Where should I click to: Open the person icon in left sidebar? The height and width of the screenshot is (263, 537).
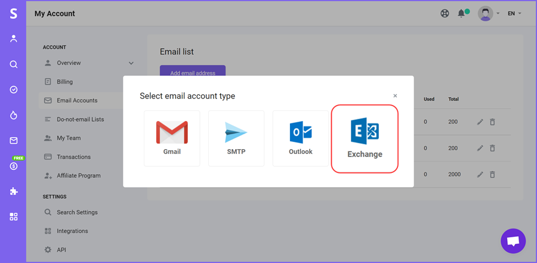pyautogui.click(x=13, y=39)
